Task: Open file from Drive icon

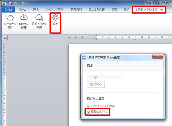Action: pyautogui.click(x=10, y=18)
